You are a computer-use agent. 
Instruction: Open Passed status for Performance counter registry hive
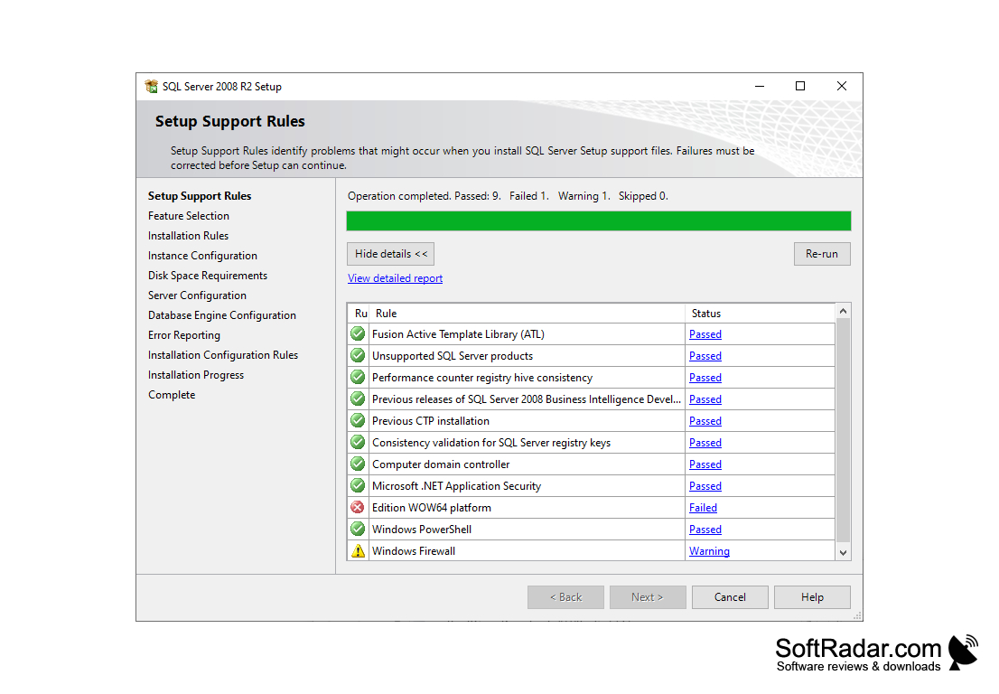(x=705, y=377)
